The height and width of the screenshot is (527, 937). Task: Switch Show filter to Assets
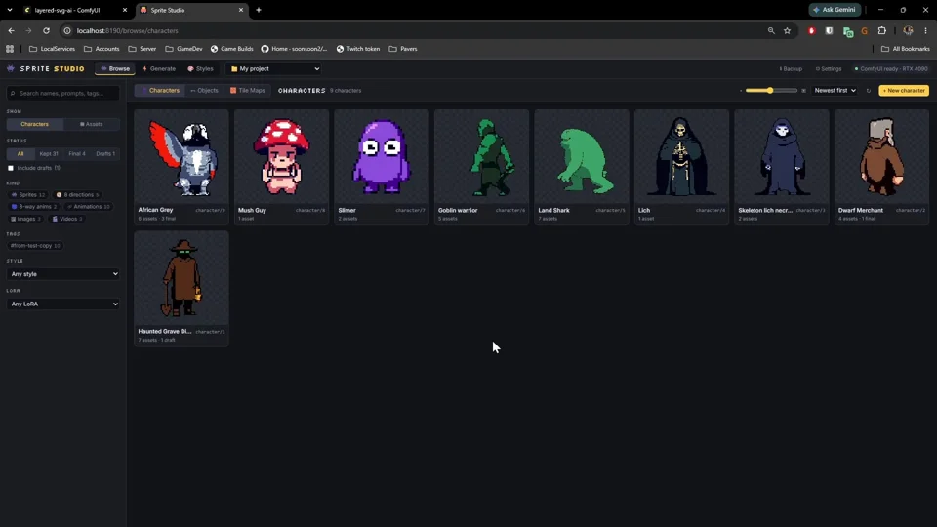click(92, 124)
